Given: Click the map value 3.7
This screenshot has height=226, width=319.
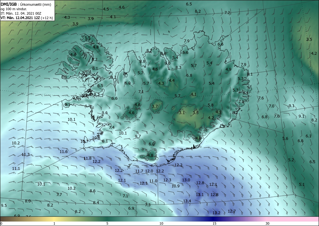Looking at the screenshot, I should point(155,106).
